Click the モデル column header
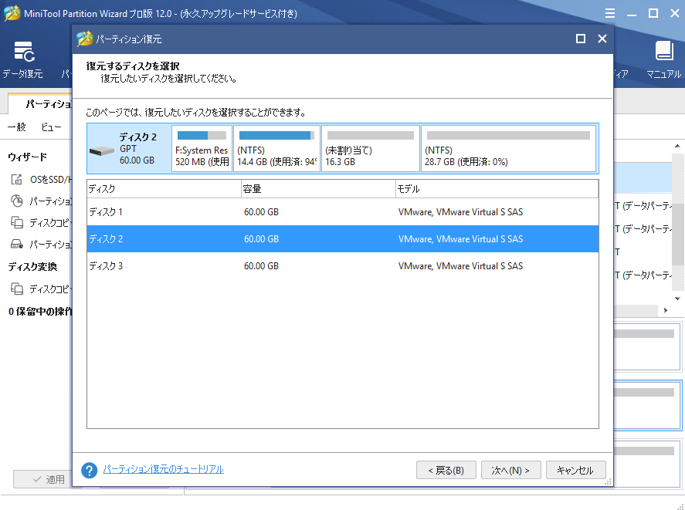The image size is (685, 510). click(x=496, y=189)
